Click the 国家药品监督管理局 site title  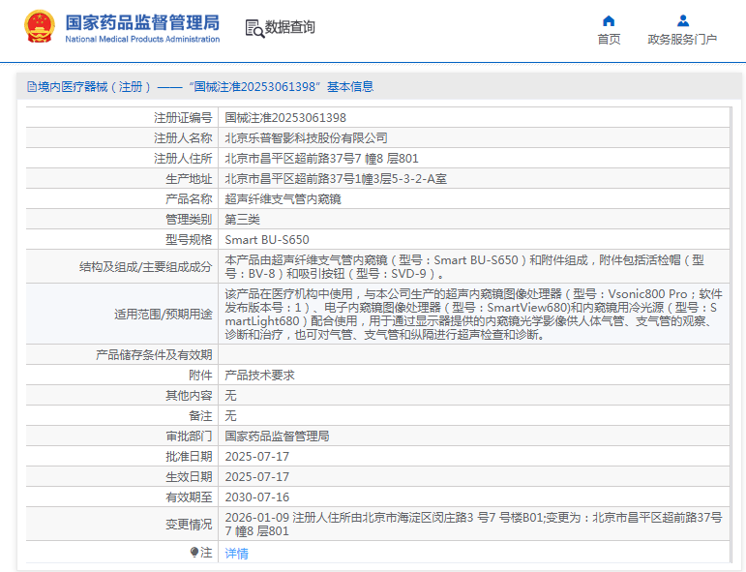tap(142, 21)
